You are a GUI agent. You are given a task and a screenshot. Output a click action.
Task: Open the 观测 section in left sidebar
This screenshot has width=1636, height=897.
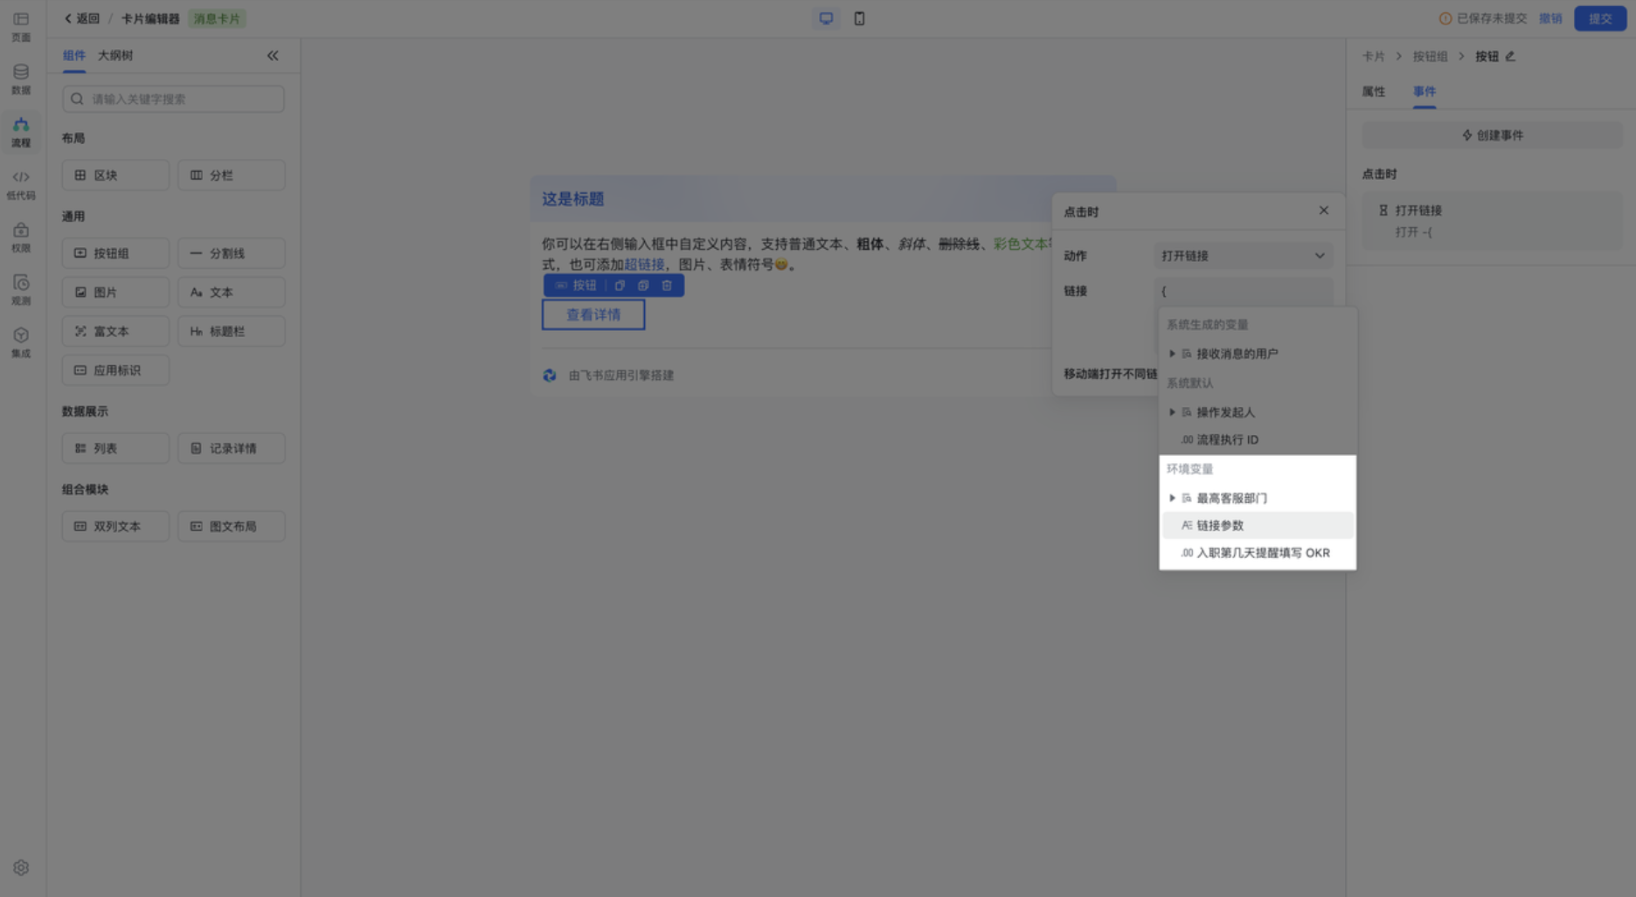[x=21, y=289]
